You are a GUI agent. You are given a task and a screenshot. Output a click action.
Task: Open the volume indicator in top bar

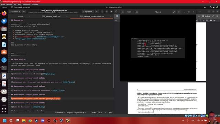[214, 7]
